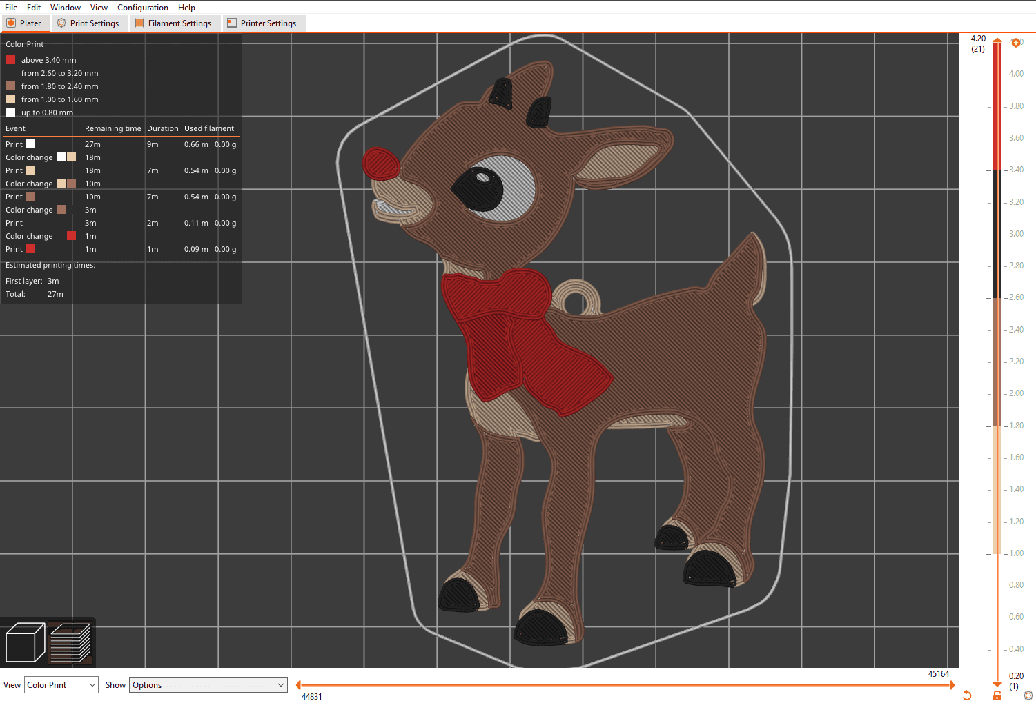Screen dimensions: 1036x701
Task: Switch to 3D editor view cube icon
Action: pos(25,642)
